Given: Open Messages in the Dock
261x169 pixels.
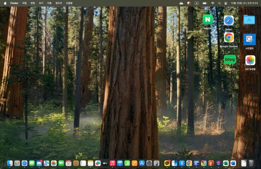Looking at the screenshot, I should point(32,163).
